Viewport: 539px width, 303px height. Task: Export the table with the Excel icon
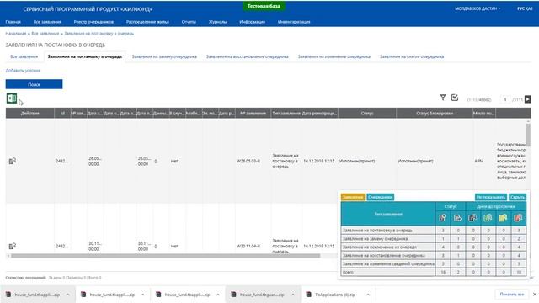(12, 98)
